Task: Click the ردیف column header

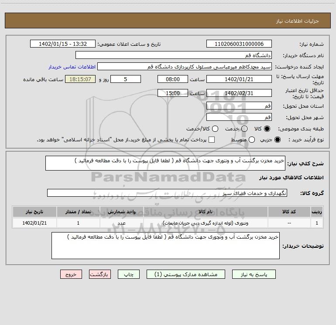Action: (317, 212)
